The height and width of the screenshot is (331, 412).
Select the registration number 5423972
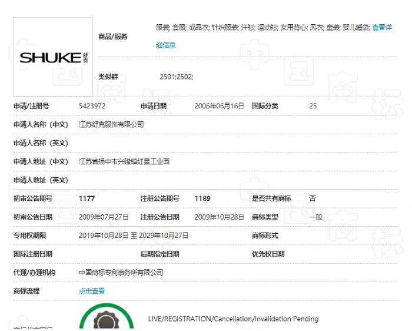coord(92,106)
